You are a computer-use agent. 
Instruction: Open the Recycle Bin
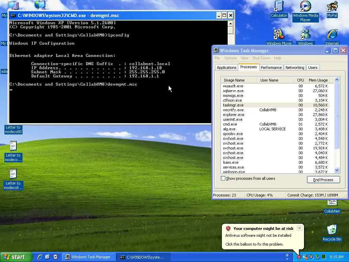[332, 233]
